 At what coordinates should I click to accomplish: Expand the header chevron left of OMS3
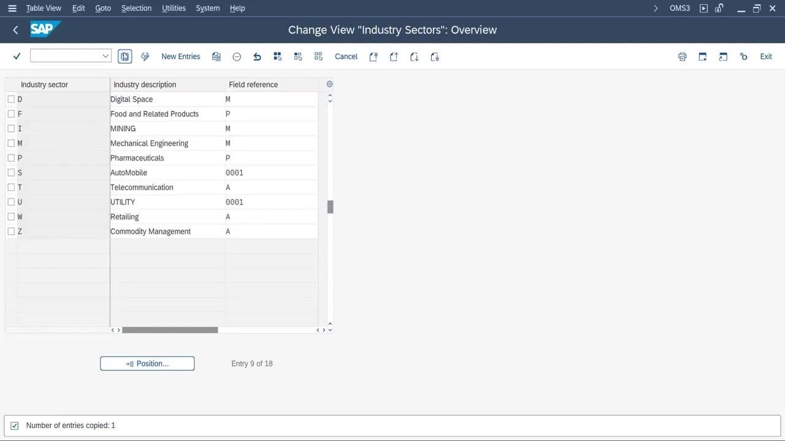(656, 8)
